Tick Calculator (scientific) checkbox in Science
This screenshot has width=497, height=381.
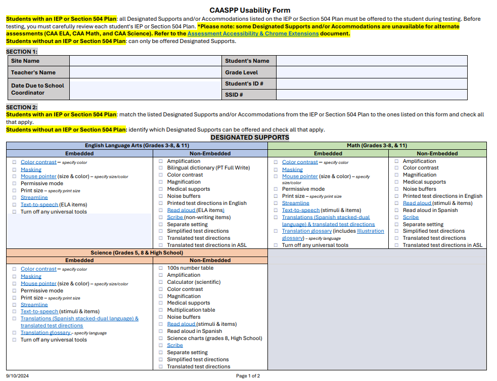tap(161, 282)
